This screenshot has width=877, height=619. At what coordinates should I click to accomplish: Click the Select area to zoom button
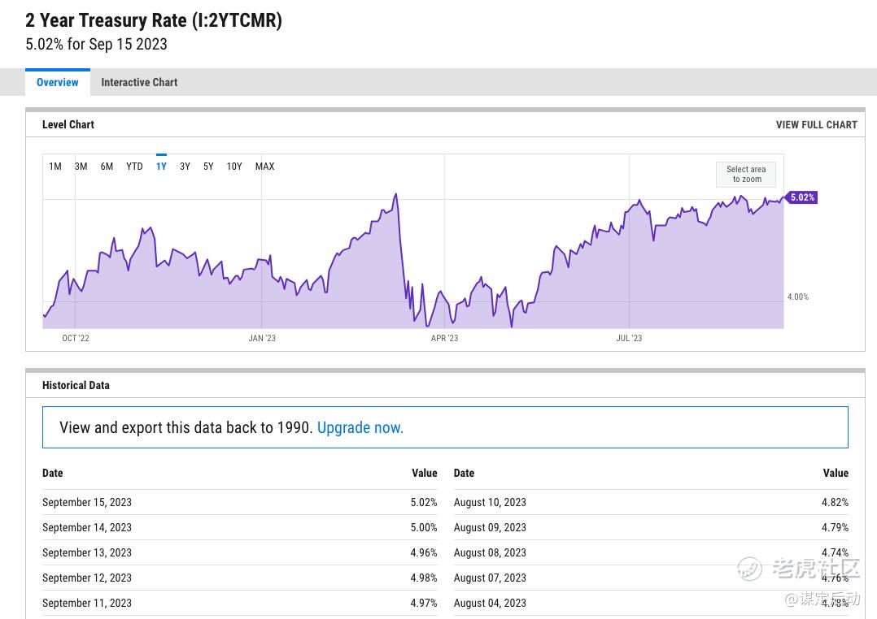746,174
